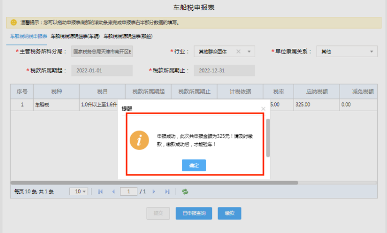Click the 应纳税额 column header

click(317, 91)
